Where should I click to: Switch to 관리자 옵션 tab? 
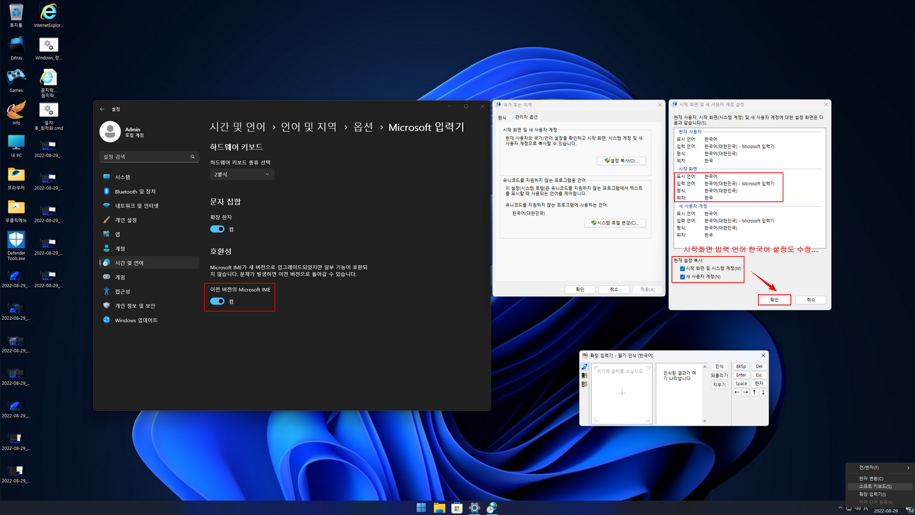coord(526,117)
